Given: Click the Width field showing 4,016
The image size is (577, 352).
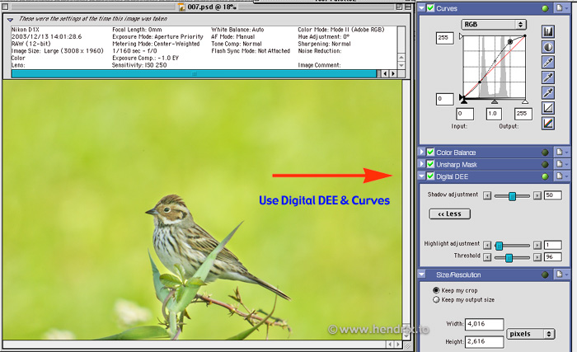Looking at the screenshot, I should (x=485, y=324).
